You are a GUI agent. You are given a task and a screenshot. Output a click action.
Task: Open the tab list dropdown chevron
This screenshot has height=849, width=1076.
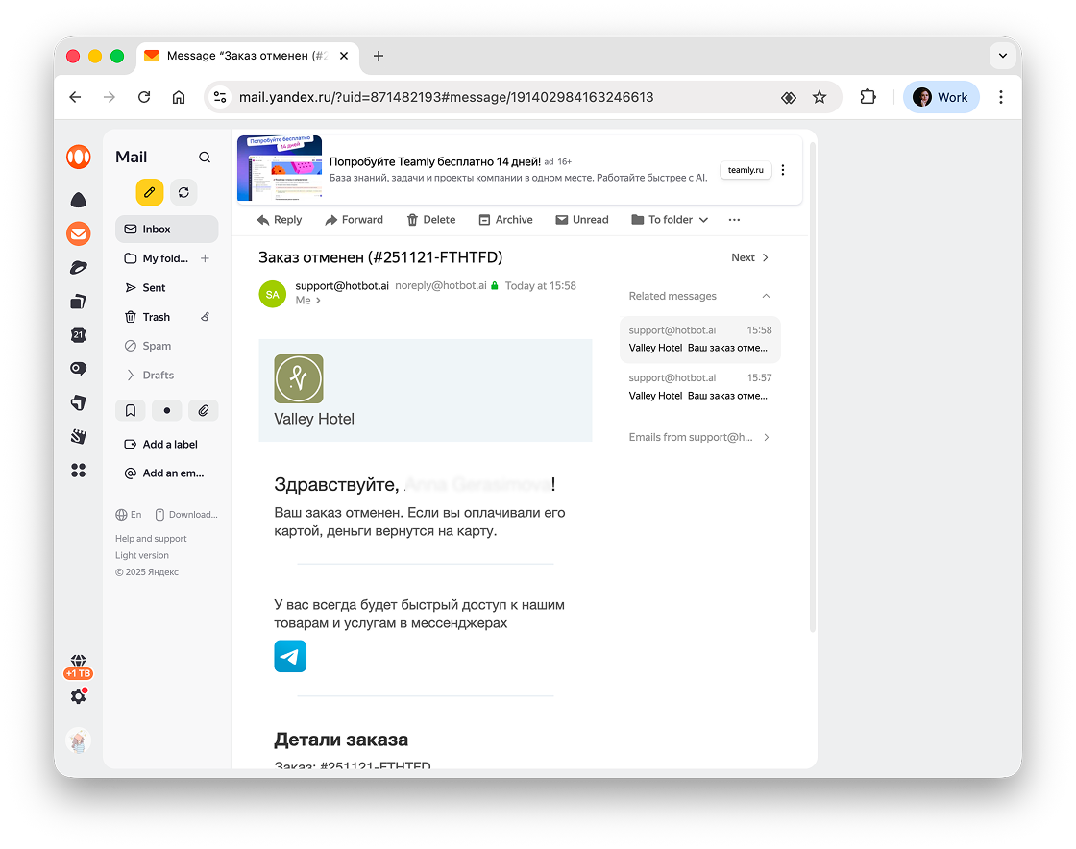click(x=1003, y=56)
